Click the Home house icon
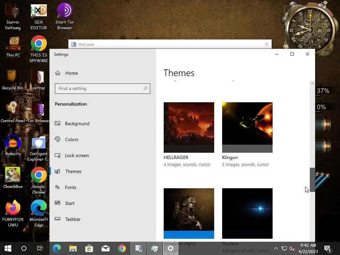Image resolution: width=340 pixels, height=255 pixels. [x=58, y=73]
